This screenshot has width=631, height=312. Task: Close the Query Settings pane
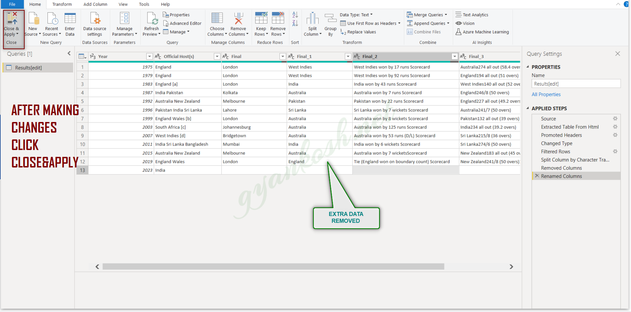click(x=618, y=54)
